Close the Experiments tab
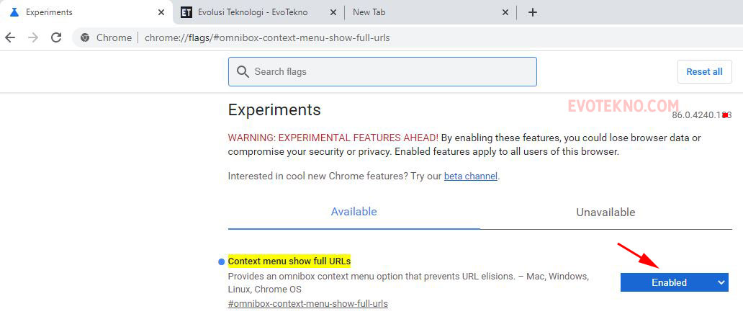The width and height of the screenshot is (743, 327). [161, 12]
